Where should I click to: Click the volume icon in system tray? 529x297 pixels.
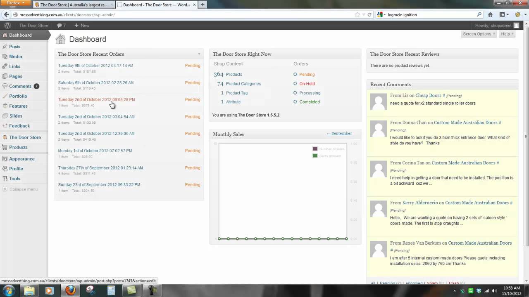click(x=495, y=291)
